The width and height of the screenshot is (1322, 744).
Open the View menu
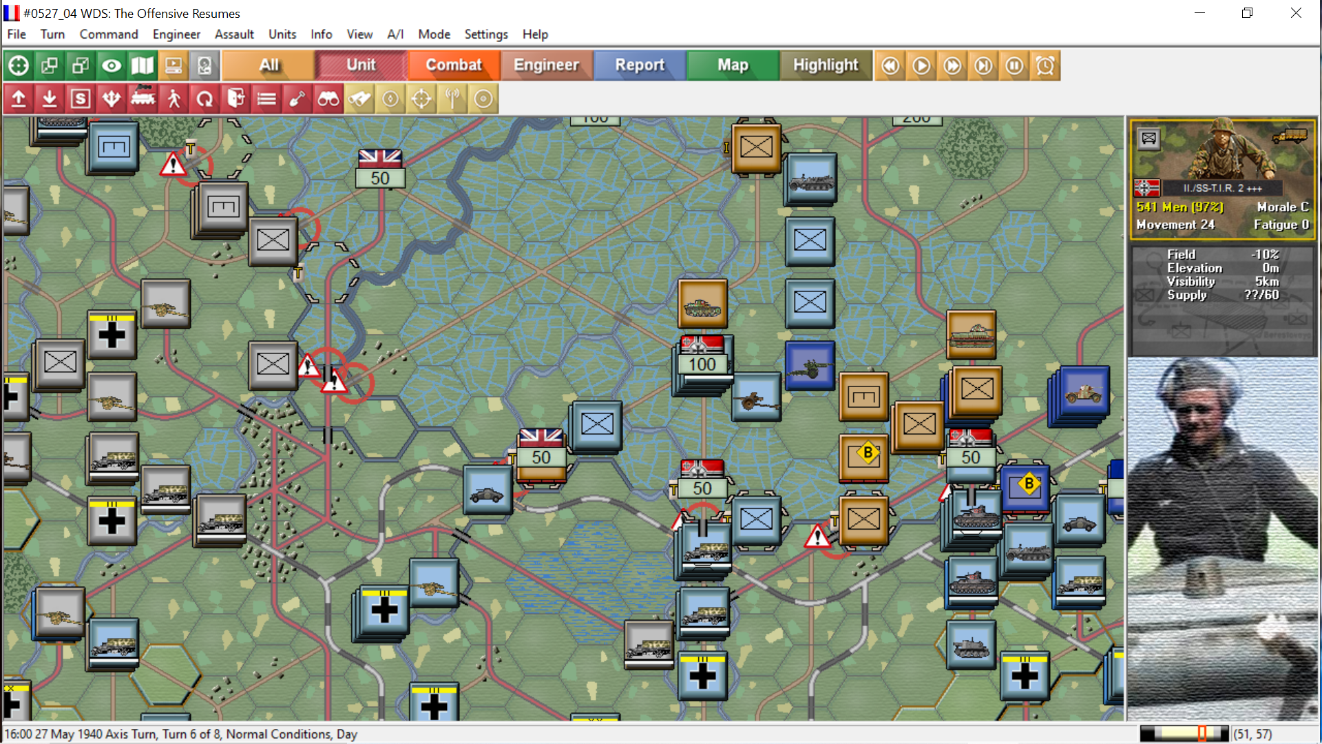[359, 34]
